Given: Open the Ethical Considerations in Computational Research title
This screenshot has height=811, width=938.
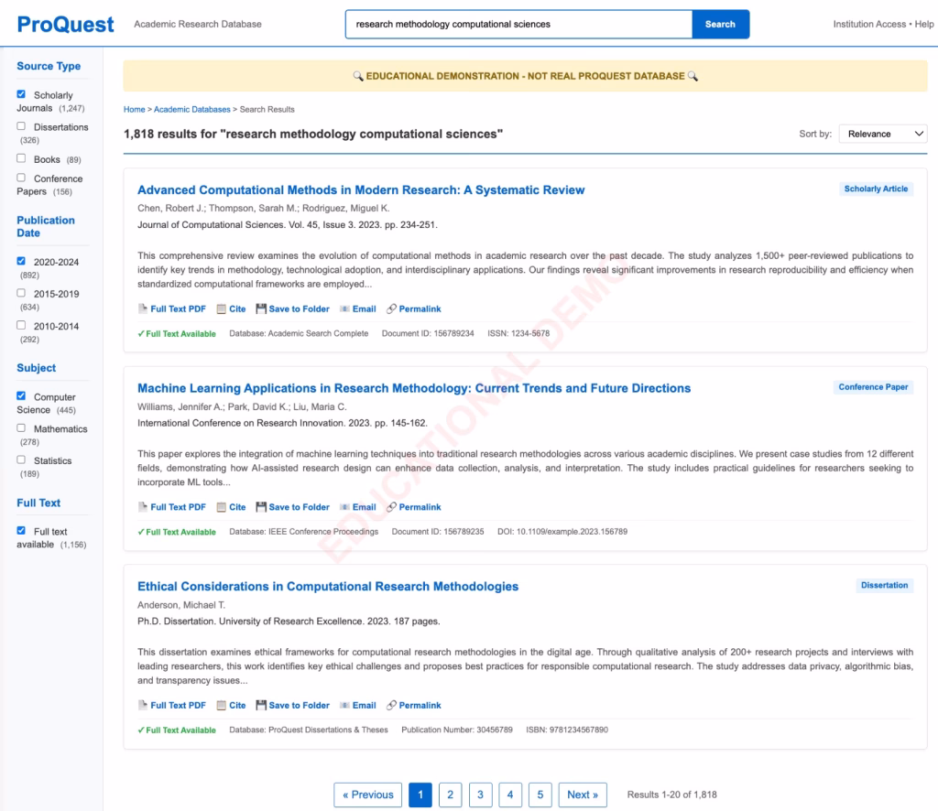Looking at the screenshot, I should point(328,587).
